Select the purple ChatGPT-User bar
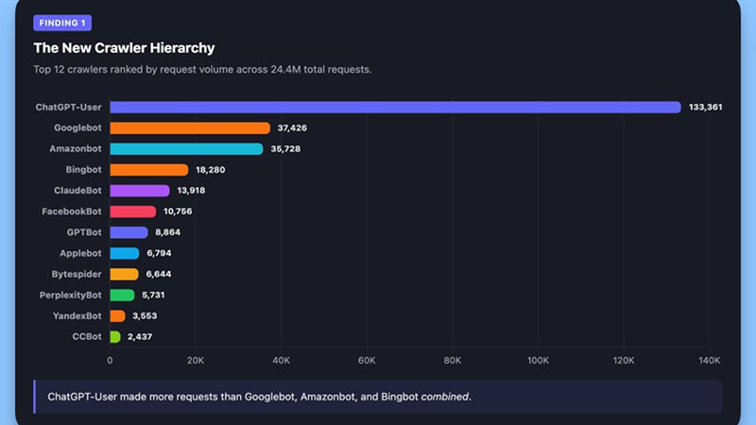756x425 pixels. (x=395, y=107)
